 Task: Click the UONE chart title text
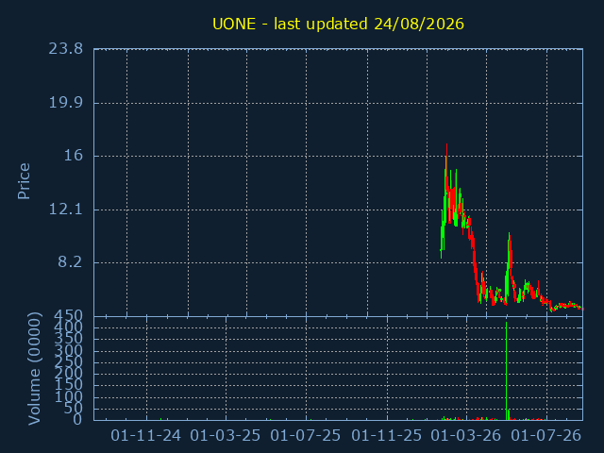(x=338, y=24)
